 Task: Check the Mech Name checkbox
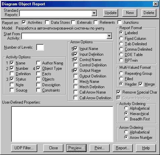click(x=75, y=81)
